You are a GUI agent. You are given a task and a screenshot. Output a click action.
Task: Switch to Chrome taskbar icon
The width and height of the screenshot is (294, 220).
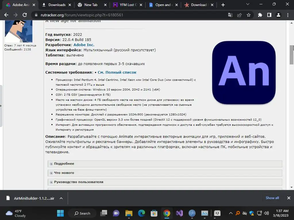[x=167, y=213]
